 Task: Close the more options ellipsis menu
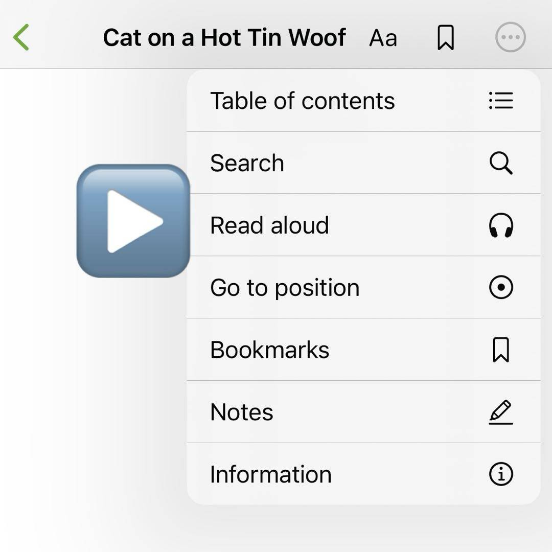(510, 37)
